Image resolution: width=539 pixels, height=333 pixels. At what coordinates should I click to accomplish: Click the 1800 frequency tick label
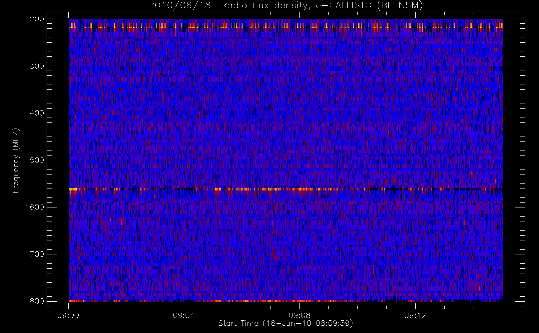tap(35, 301)
